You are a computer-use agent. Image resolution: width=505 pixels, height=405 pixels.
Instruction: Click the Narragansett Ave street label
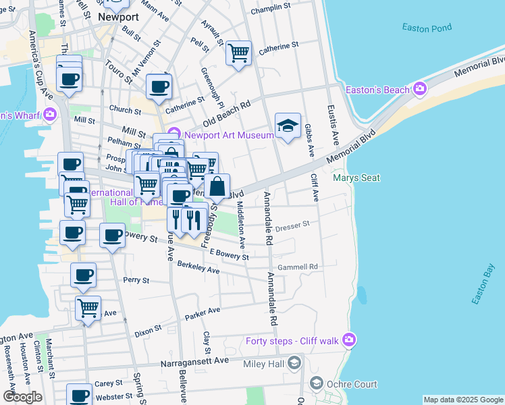click(x=195, y=362)
